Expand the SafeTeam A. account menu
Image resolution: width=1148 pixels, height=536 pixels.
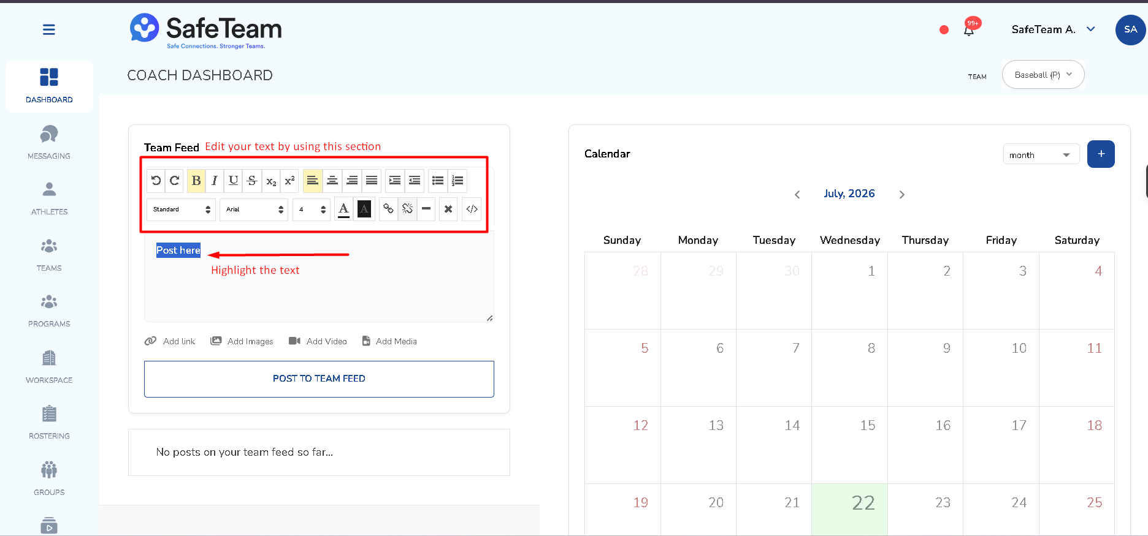[x=1054, y=29]
